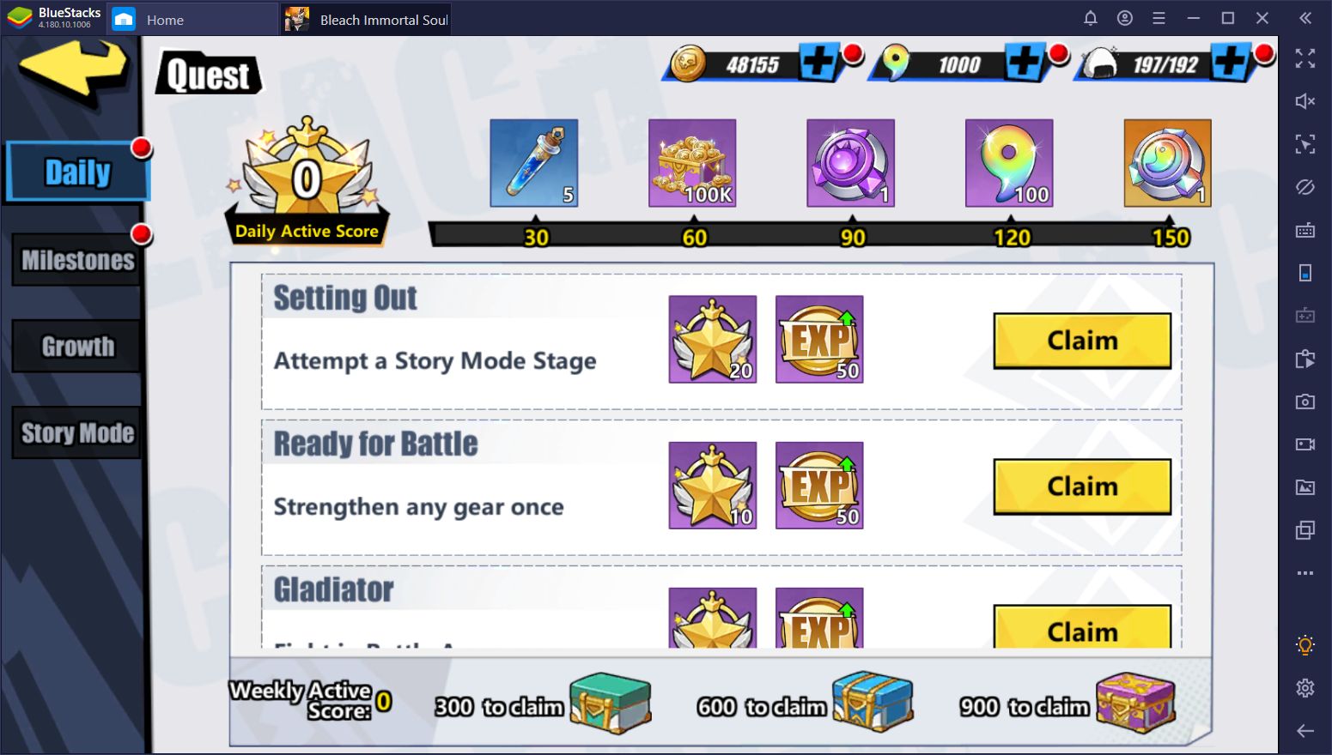Collapse the BlueStacks sidebar with double chevron
This screenshot has height=755, width=1332.
click(1305, 18)
